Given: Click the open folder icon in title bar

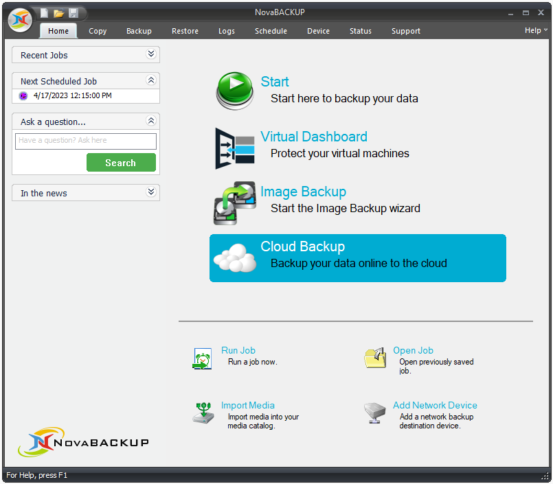Looking at the screenshot, I should [x=59, y=13].
